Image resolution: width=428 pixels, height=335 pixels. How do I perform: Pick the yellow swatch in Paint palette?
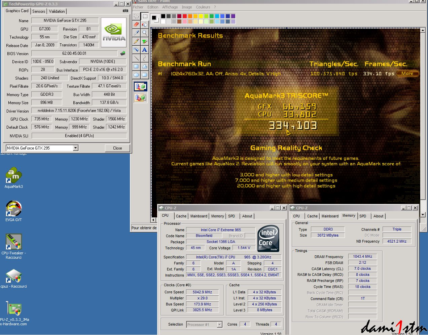point(201,16)
